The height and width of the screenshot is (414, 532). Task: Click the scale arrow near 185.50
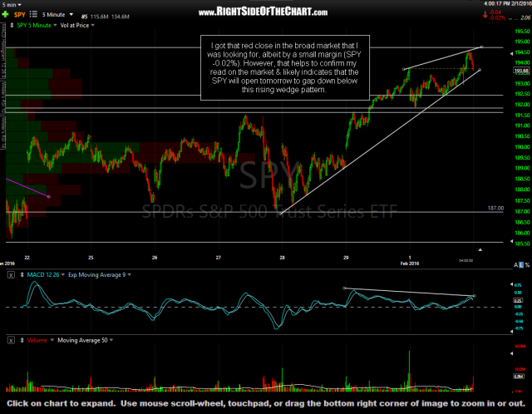(x=512, y=241)
